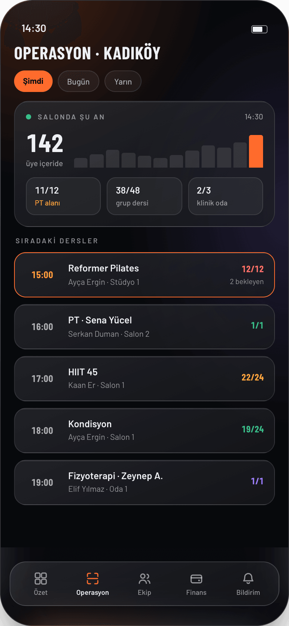Open the 38/48 grup dersi card
This screenshot has width=289, height=626.
pos(144,196)
